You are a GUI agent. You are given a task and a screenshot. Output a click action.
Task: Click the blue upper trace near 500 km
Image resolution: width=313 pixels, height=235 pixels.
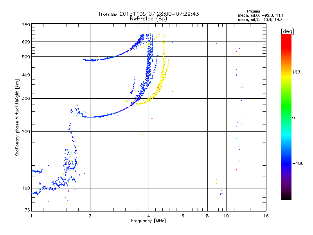[114, 57]
